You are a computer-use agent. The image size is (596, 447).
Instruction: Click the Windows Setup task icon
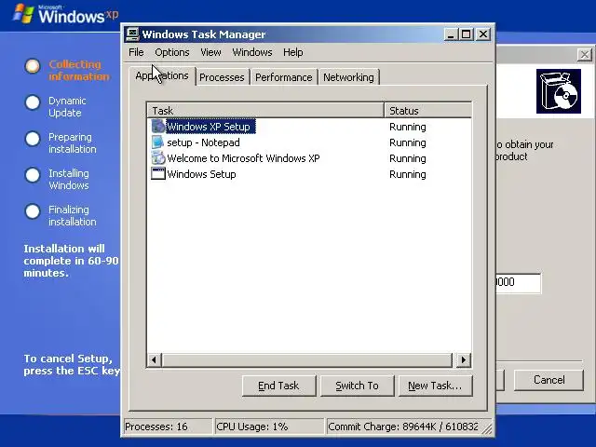[158, 174]
